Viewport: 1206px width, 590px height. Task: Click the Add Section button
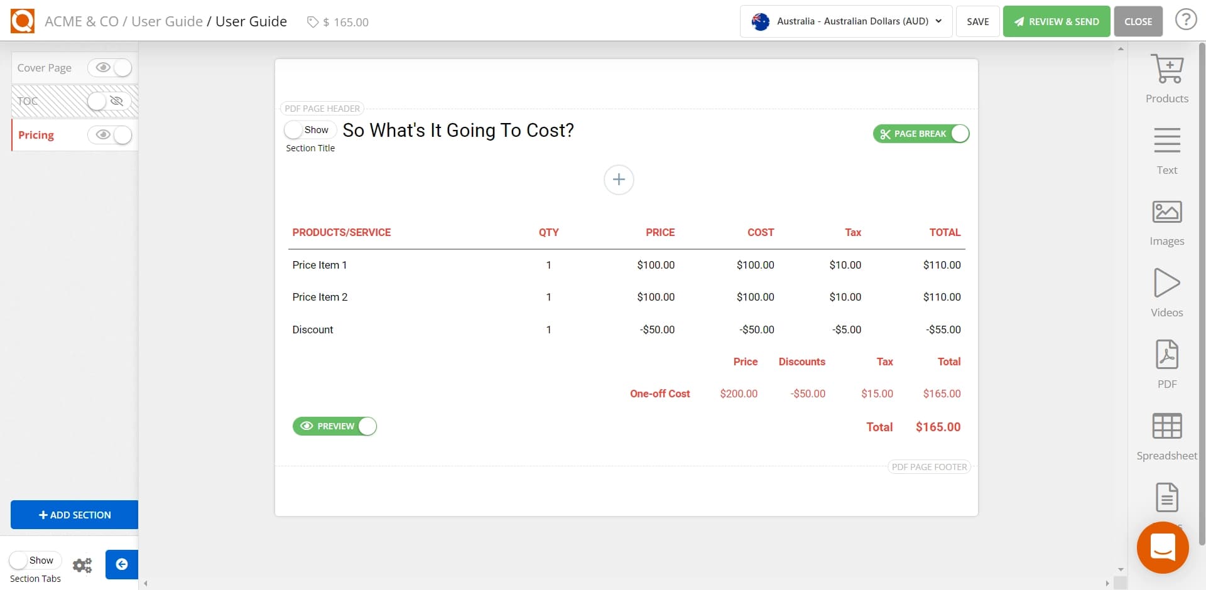click(x=73, y=515)
